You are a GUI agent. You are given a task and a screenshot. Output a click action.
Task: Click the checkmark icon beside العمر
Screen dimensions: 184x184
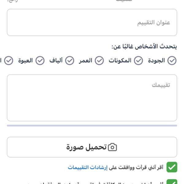pos(99,60)
